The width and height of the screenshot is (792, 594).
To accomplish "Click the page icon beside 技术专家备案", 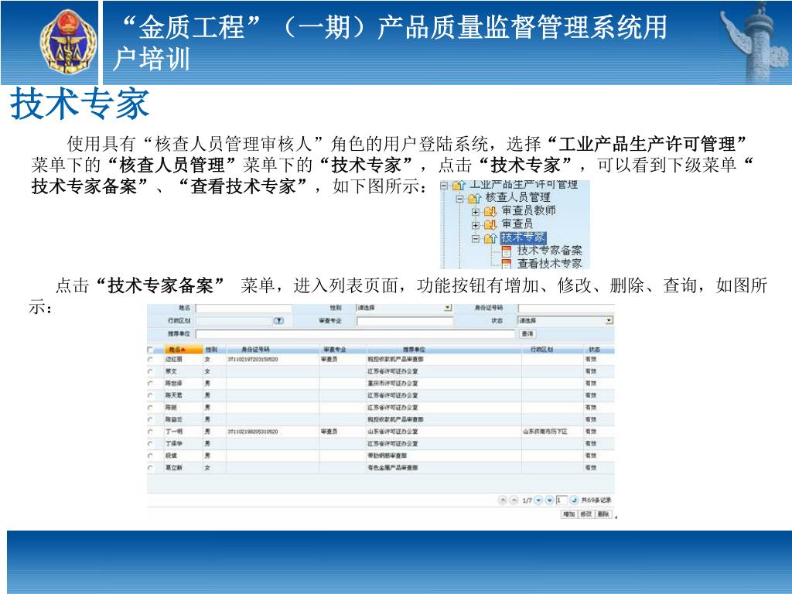I will [x=507, y=251].
